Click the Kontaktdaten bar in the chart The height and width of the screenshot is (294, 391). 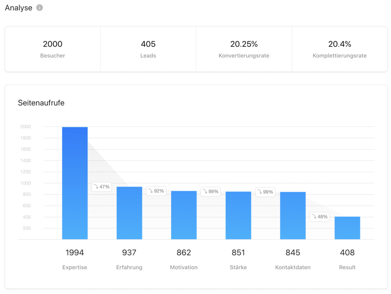click(x=293, y=216)
